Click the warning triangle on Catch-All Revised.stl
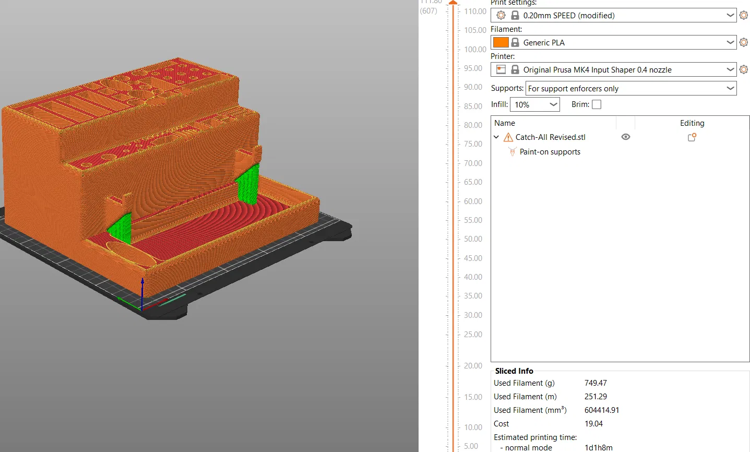Viewport: 750px width, 452px height. [x=508, y=137]
